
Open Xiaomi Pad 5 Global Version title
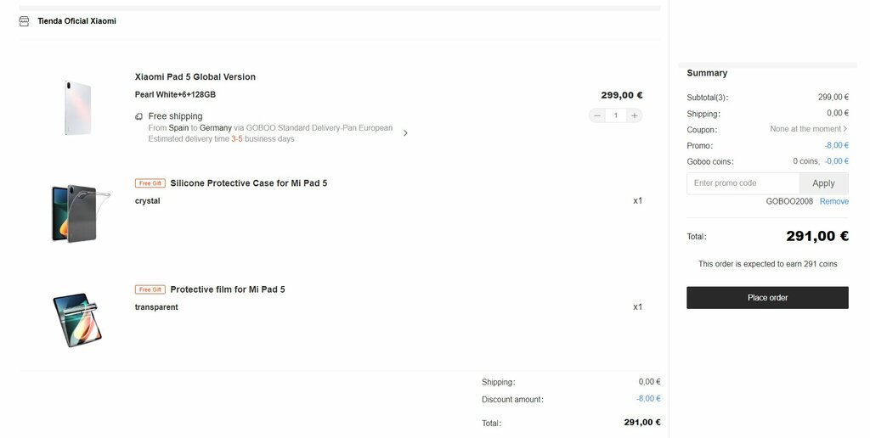coord(195,77)
